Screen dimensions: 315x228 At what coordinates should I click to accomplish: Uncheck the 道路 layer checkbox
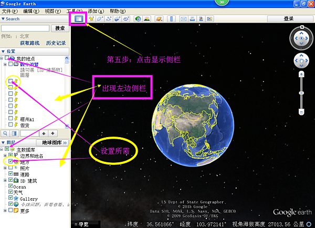click(x=10, y=173)
